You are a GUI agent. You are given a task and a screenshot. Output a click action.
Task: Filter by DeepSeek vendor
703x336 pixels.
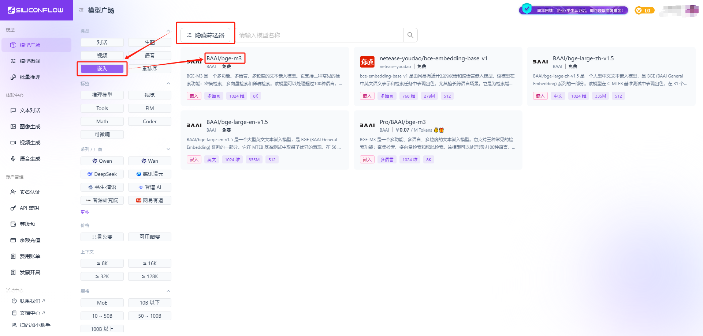(x=102, y=174)
